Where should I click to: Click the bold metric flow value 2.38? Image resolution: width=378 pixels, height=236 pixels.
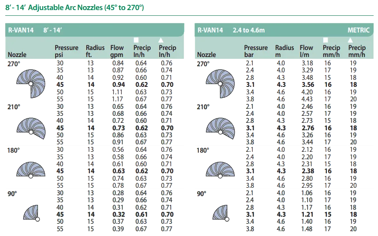tap(308, 171)
